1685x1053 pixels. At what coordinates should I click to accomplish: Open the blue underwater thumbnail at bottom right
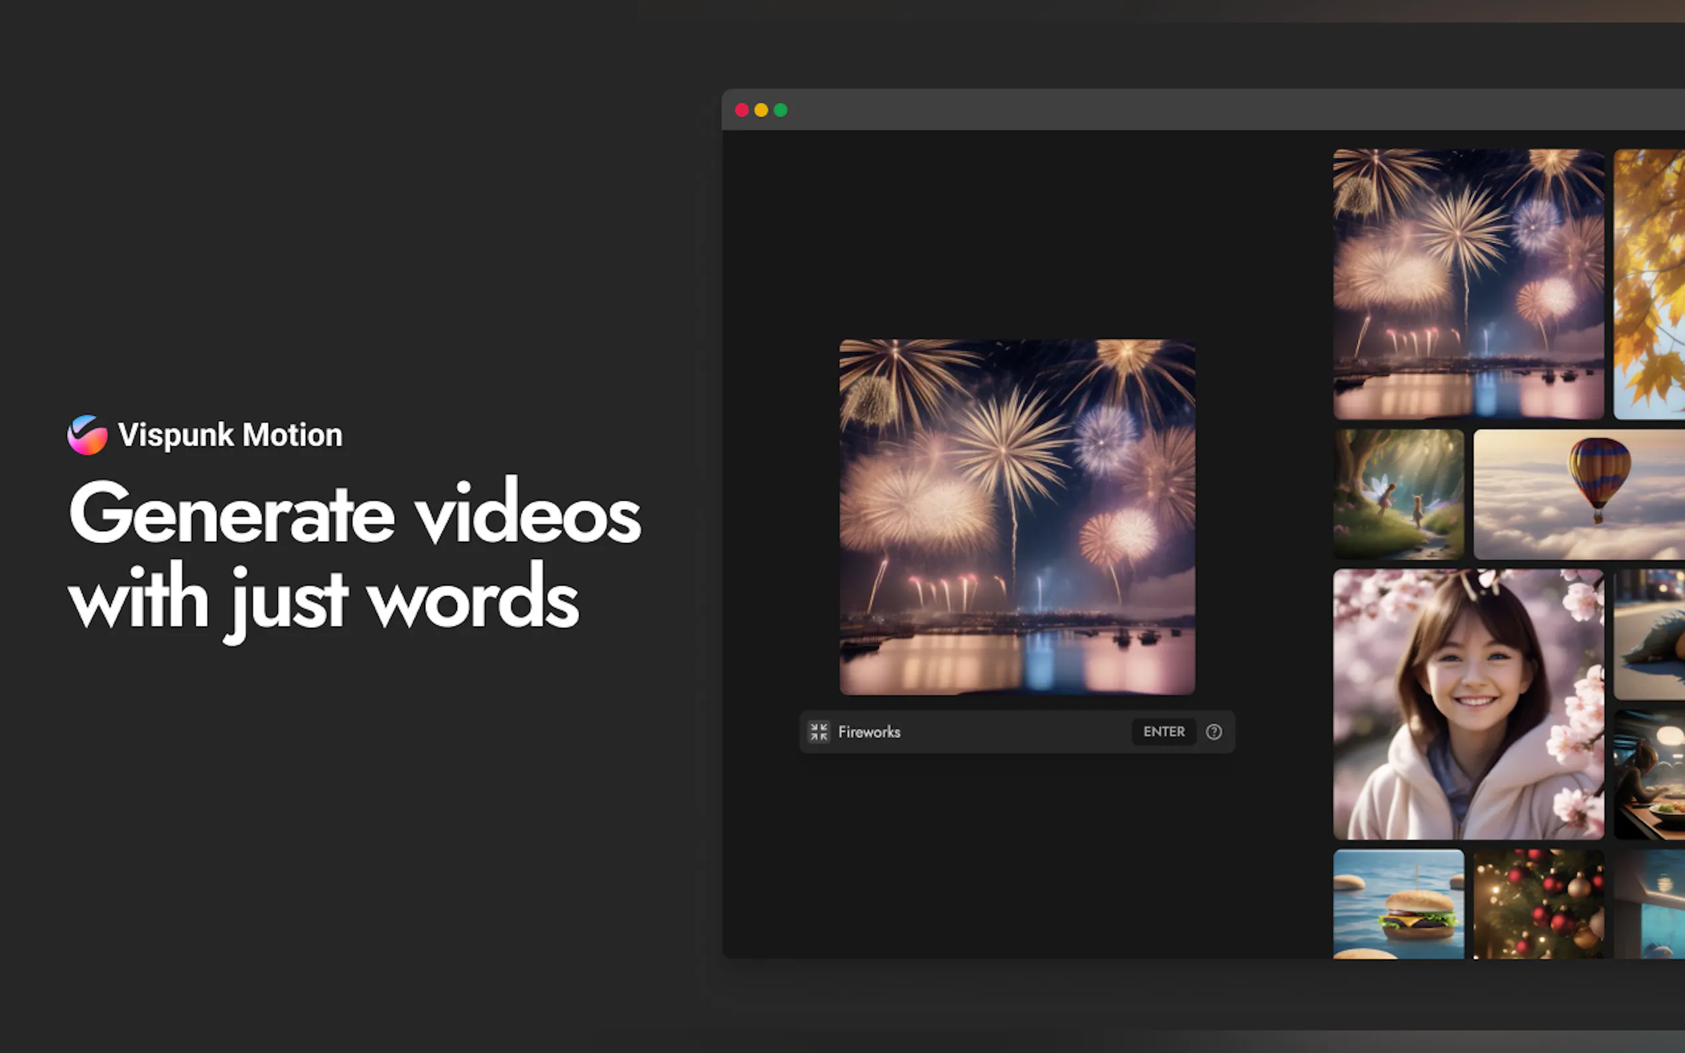(1649, 904)
